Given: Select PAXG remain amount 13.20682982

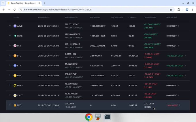Looking at the screenshot, I should (x=71, y=84).
